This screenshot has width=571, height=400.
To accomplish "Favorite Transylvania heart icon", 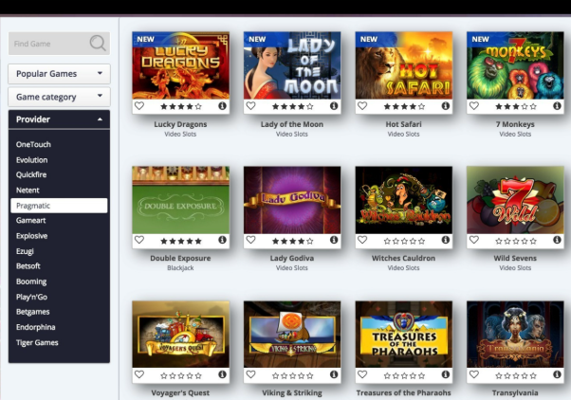I will [x=473, y=374].
